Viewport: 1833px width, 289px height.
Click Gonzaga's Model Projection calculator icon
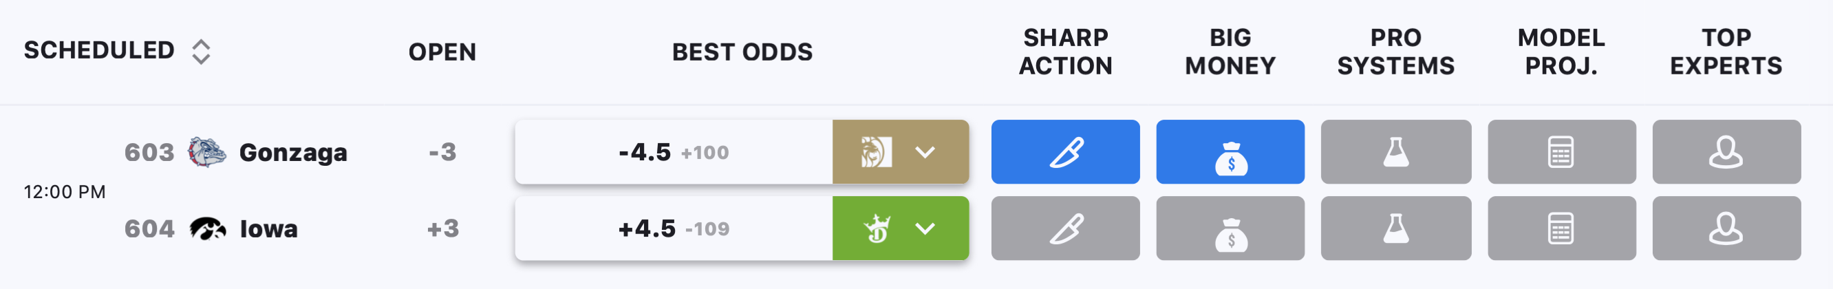point(1562,151)
